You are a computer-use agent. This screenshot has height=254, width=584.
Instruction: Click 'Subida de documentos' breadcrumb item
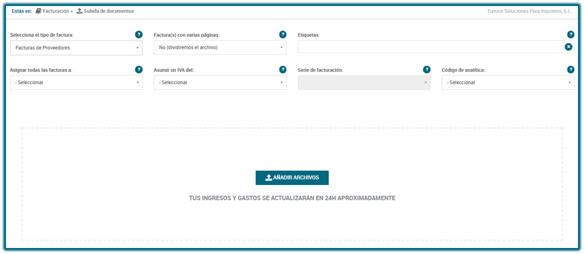click(x=109, y=11)
